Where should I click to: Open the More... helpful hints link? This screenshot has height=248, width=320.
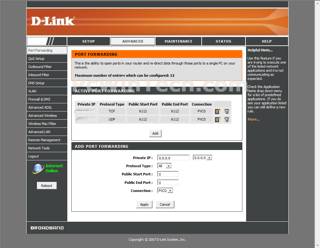[x=254, y=119]
